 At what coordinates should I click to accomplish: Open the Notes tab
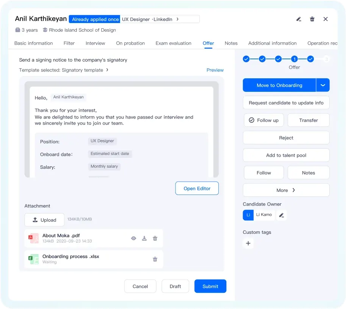(231, 43)
